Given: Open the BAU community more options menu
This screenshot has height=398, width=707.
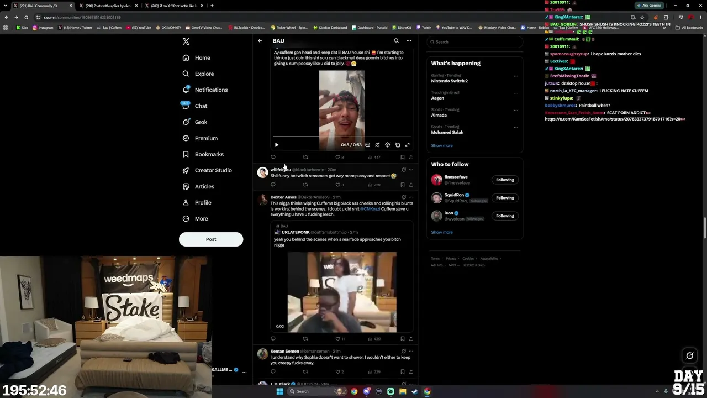Looking at the screenshot, I should (x=409, y=41).
